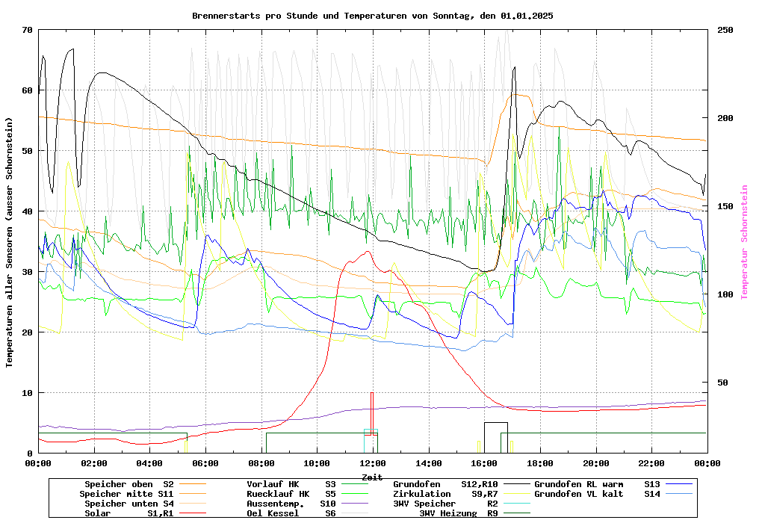The height and width of the screenshot is (523, 765).
Task: Click the 3WV Speicher R2 legend entry
Action: click(x=445, y=504)
